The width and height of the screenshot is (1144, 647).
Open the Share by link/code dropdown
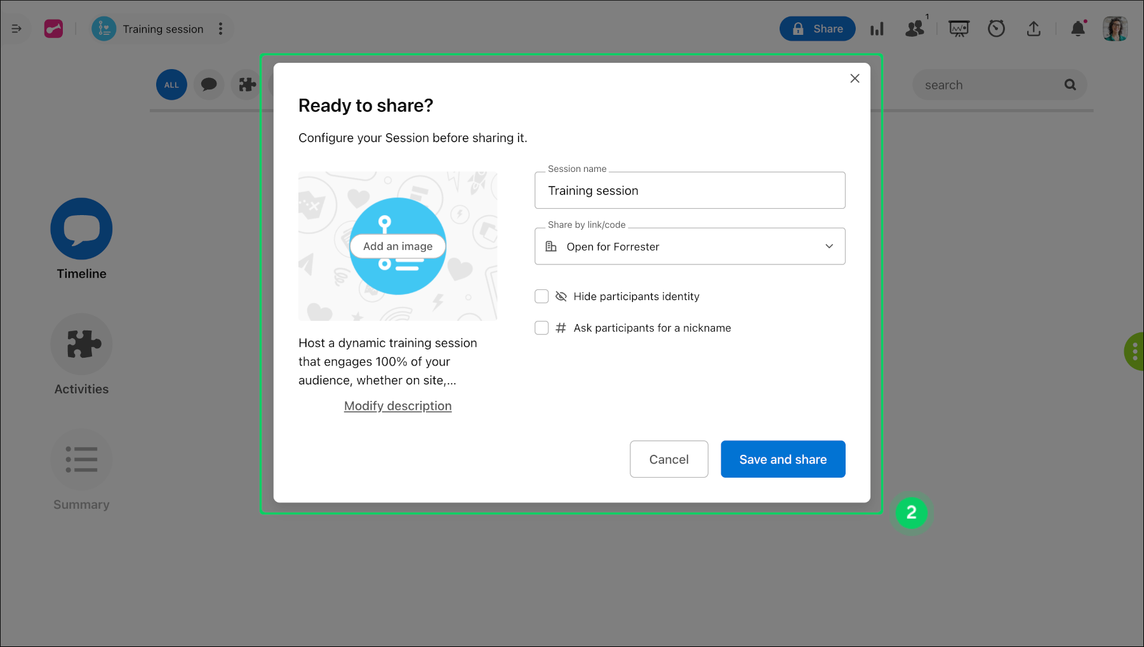coord(690,246)
